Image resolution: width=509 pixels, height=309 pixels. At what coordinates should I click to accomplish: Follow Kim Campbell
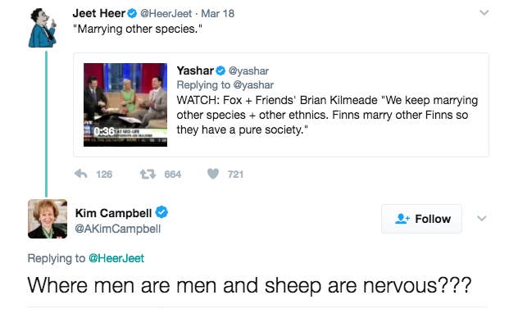[421, 219]
